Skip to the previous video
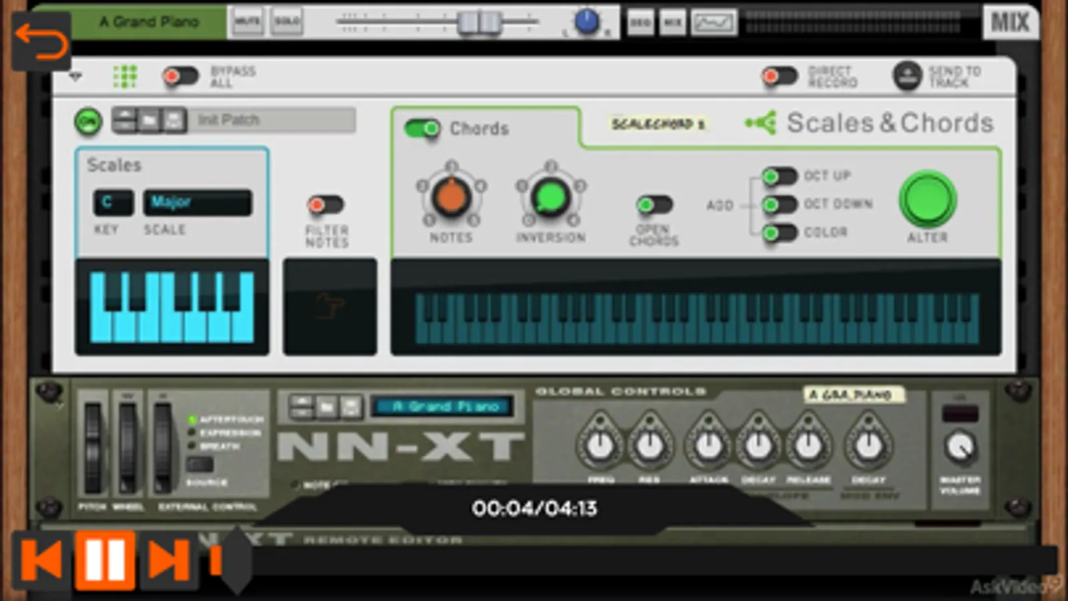Viewport: 1068px width, 601px height. pos(41,560)
